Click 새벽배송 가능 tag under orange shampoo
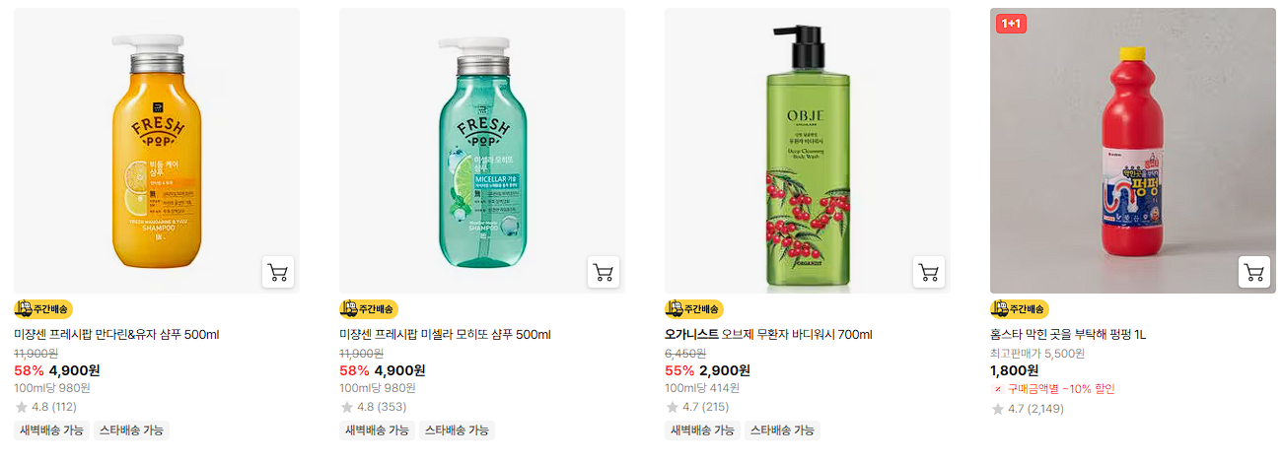The image size is (1283, 462). (51, 430)
